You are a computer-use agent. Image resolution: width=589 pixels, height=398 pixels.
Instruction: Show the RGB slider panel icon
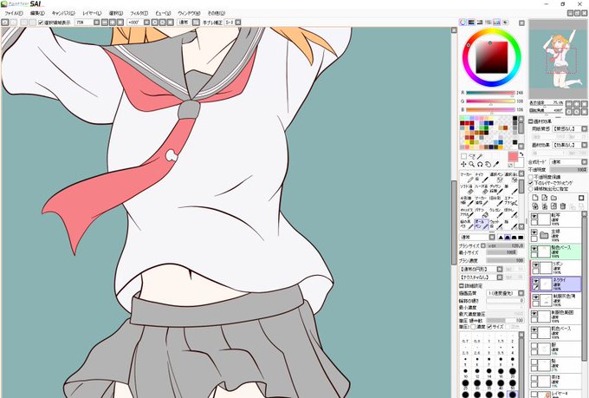click(x=471, y=23)
